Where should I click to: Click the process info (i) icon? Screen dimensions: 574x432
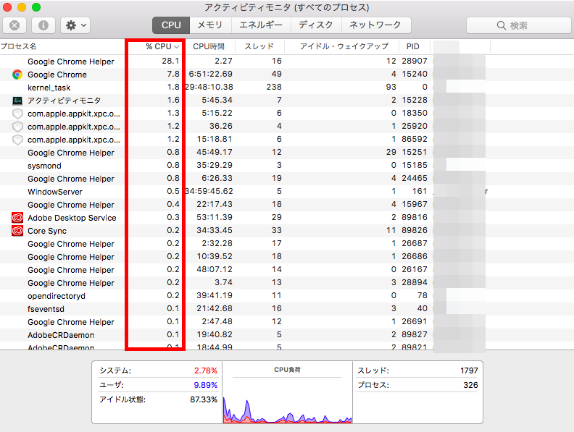click(x=43, y=25)
